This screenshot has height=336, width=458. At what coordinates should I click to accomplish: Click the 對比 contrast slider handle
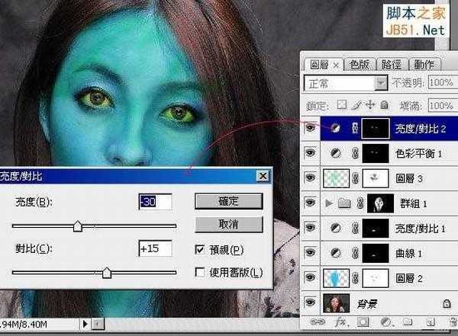tap(107, 272)
